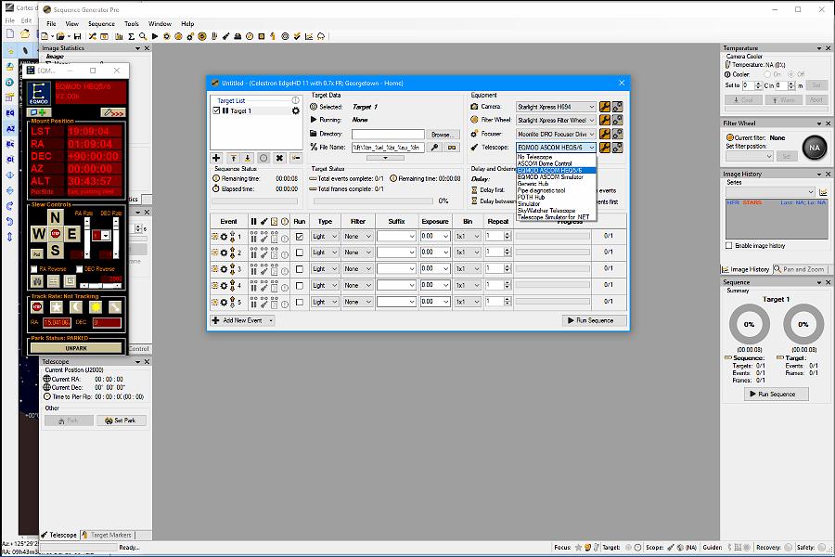Open Bin dropdown for event 3
Viewport: 835px width, 557px height.
468,269
